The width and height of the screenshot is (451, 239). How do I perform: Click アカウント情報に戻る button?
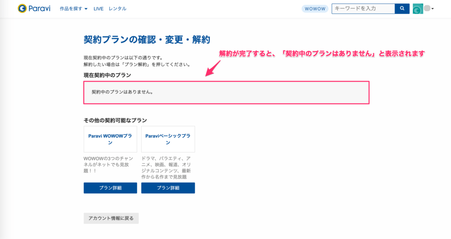coord(111,218)
